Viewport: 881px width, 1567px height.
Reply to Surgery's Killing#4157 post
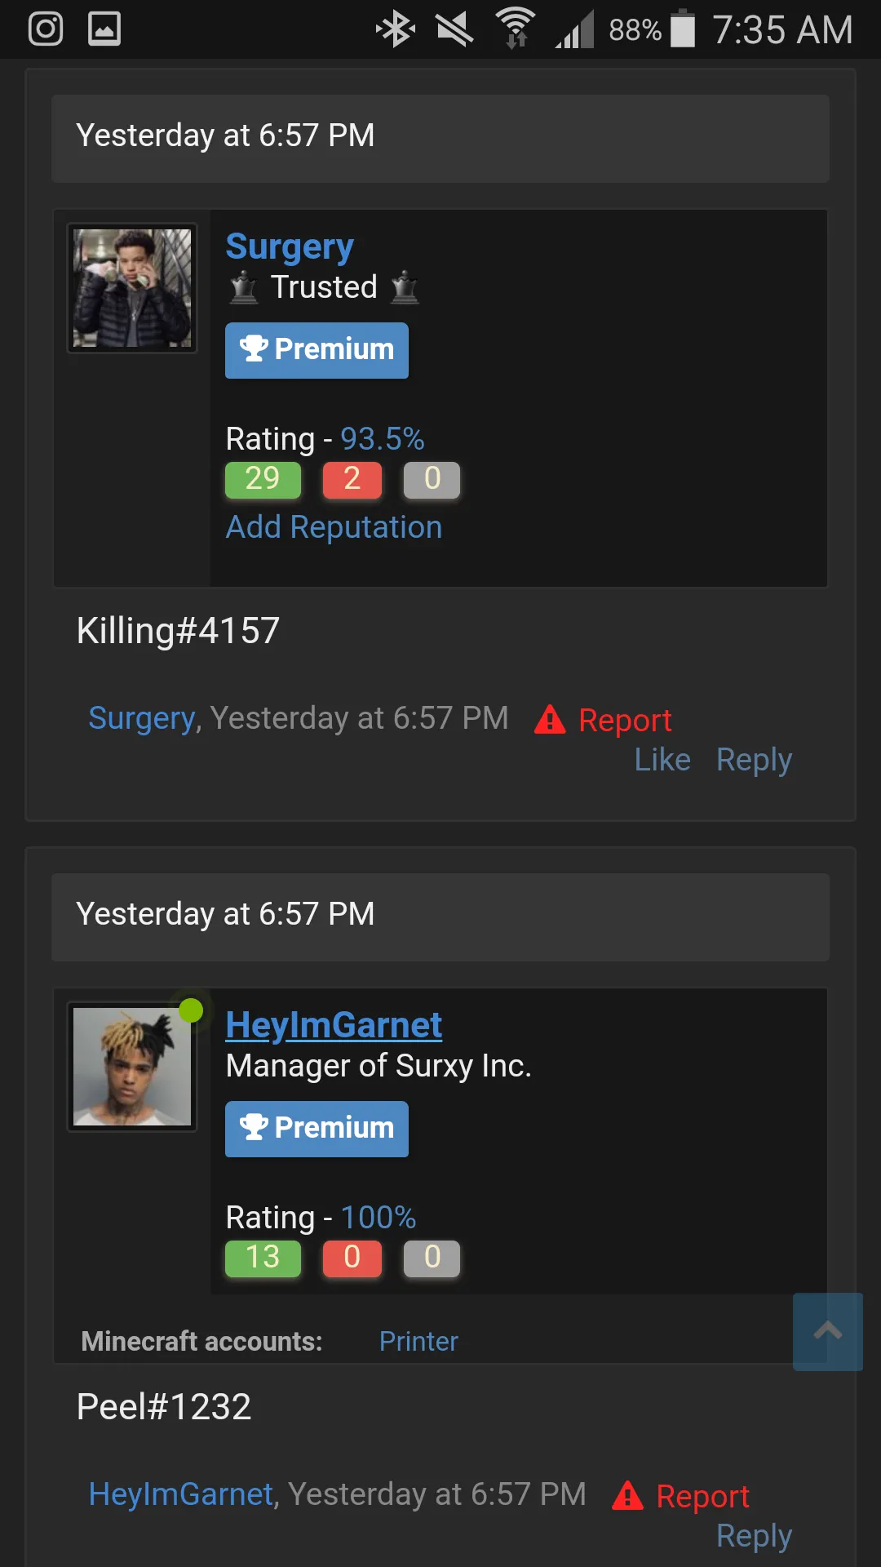[x=754, y=760]
